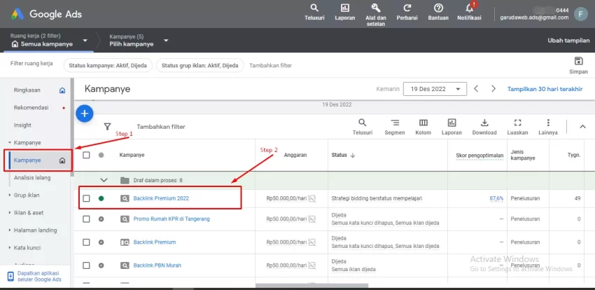Open the Backlink Premium 2022 campaign link

click(x=161, y=198)
